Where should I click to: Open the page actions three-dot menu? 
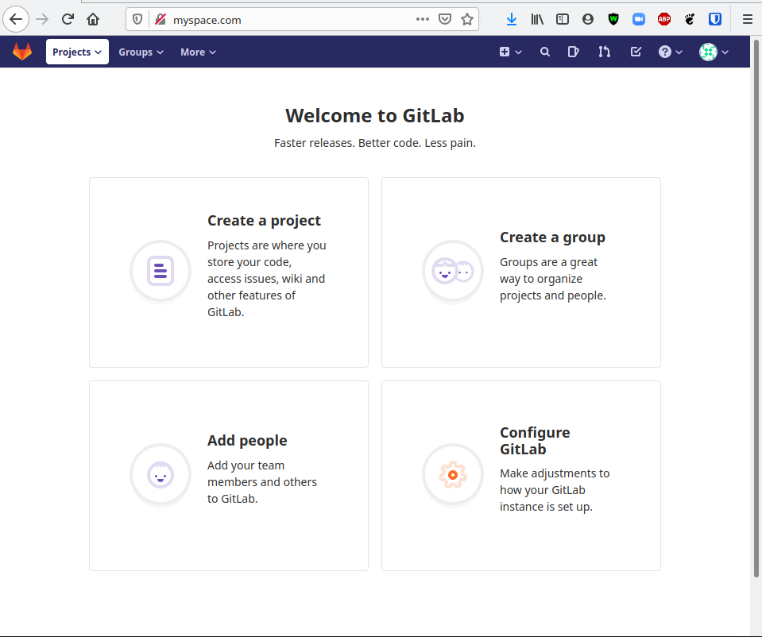click(x=422, y=19)
